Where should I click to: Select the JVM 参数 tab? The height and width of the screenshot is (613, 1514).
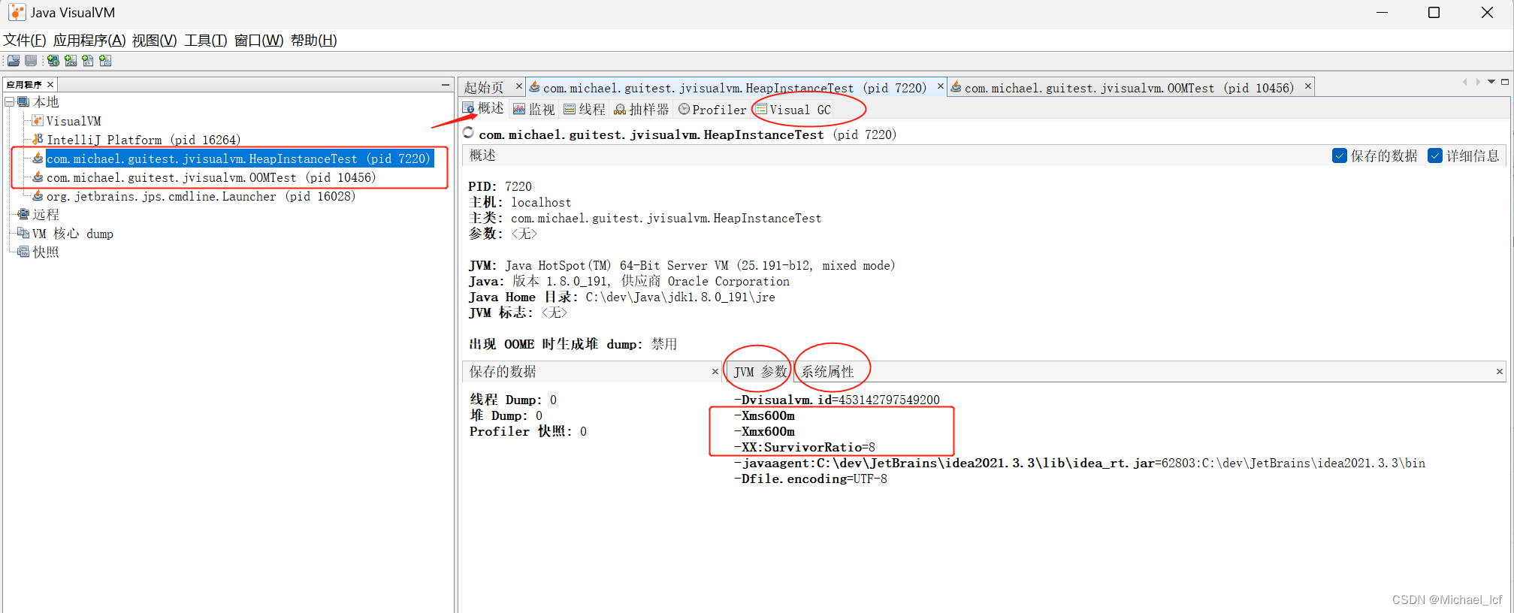pos(760,372)
